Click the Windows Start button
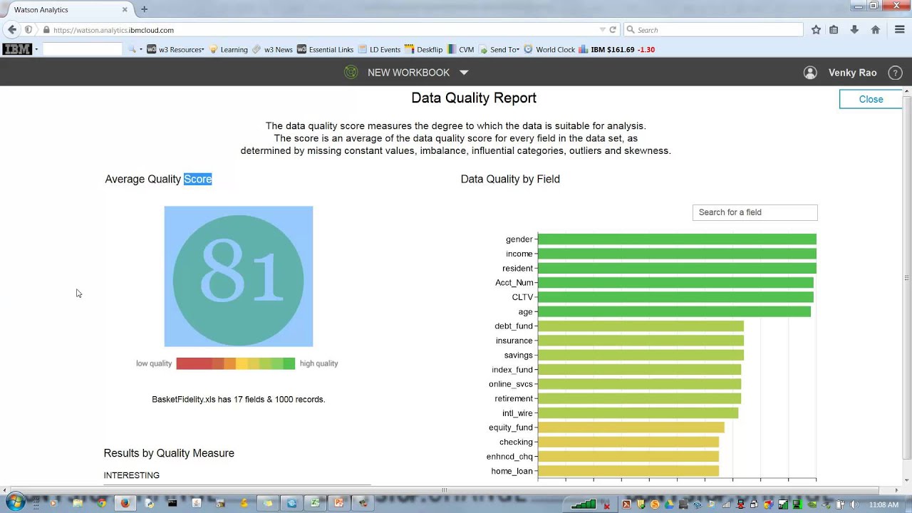912x513 pixels. click(x=14, y=503)
